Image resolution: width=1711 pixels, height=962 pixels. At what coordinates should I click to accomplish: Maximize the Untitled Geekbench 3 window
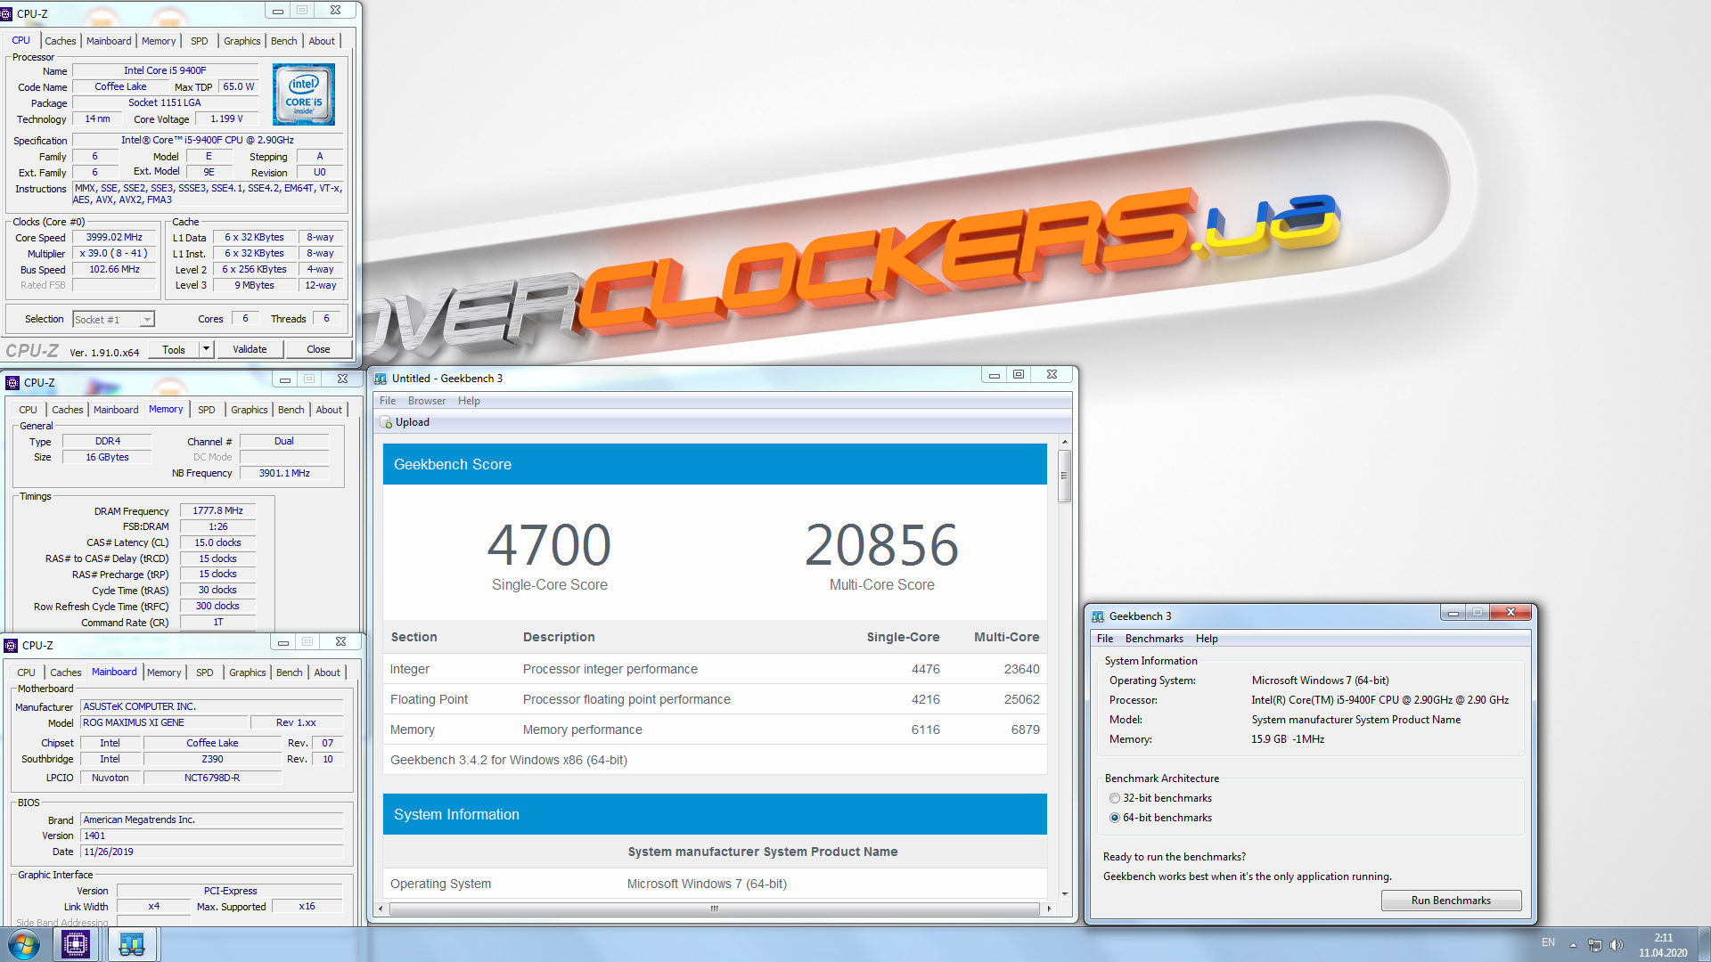[1019, 375]
